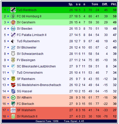Click the SG Medelsheim-Brenschelbach red crest
This screenshot has width=119, height=124.
point(13,85)
